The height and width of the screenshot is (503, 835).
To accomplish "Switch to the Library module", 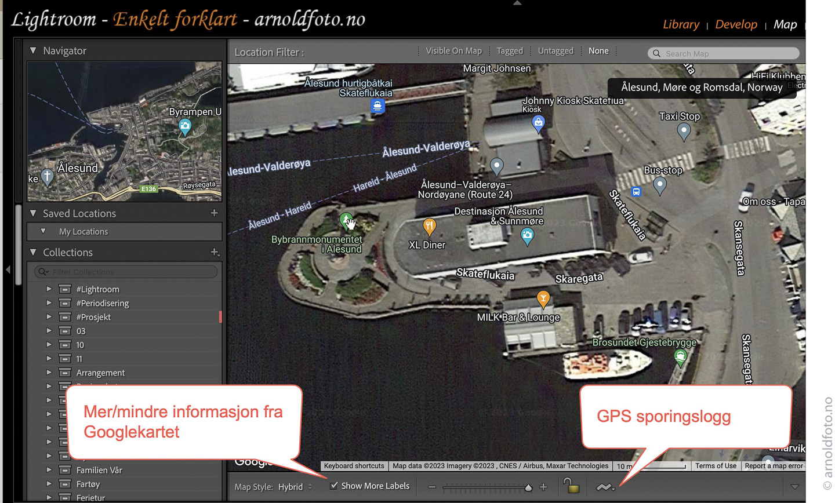I will (681, 24).
